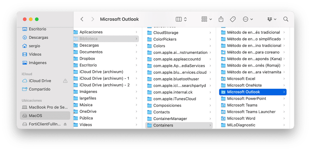This screenshot has height=151, width=311.
Task: Select Método de en...ara vietnamita item
Action: click(x=253, y=72)
